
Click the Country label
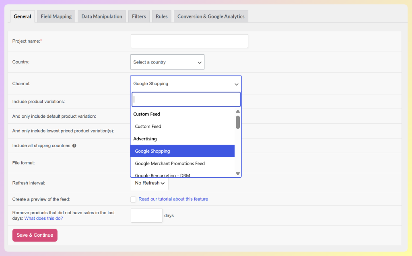[21, 62]
